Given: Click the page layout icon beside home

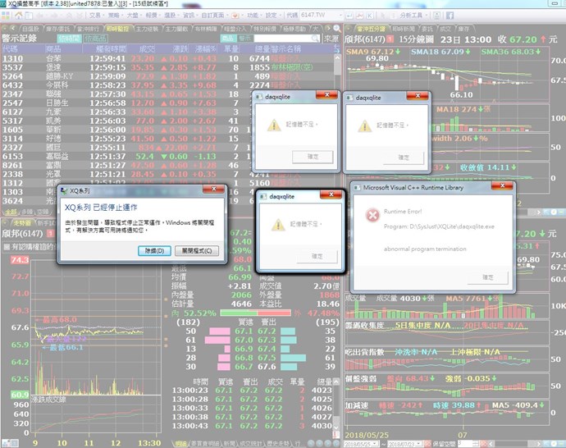Looking at the screenshot, I should [29, 15].
